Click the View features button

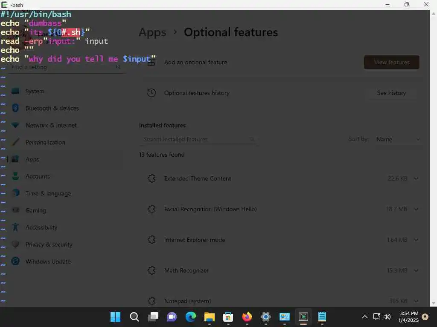[392, 62]
